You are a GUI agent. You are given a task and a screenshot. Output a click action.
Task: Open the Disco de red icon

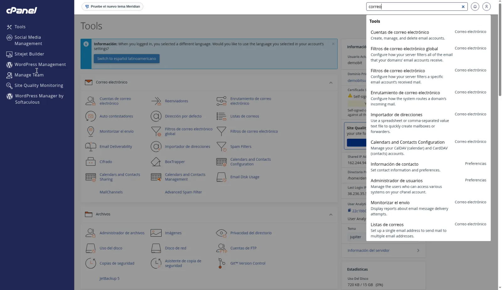[156, 248]
